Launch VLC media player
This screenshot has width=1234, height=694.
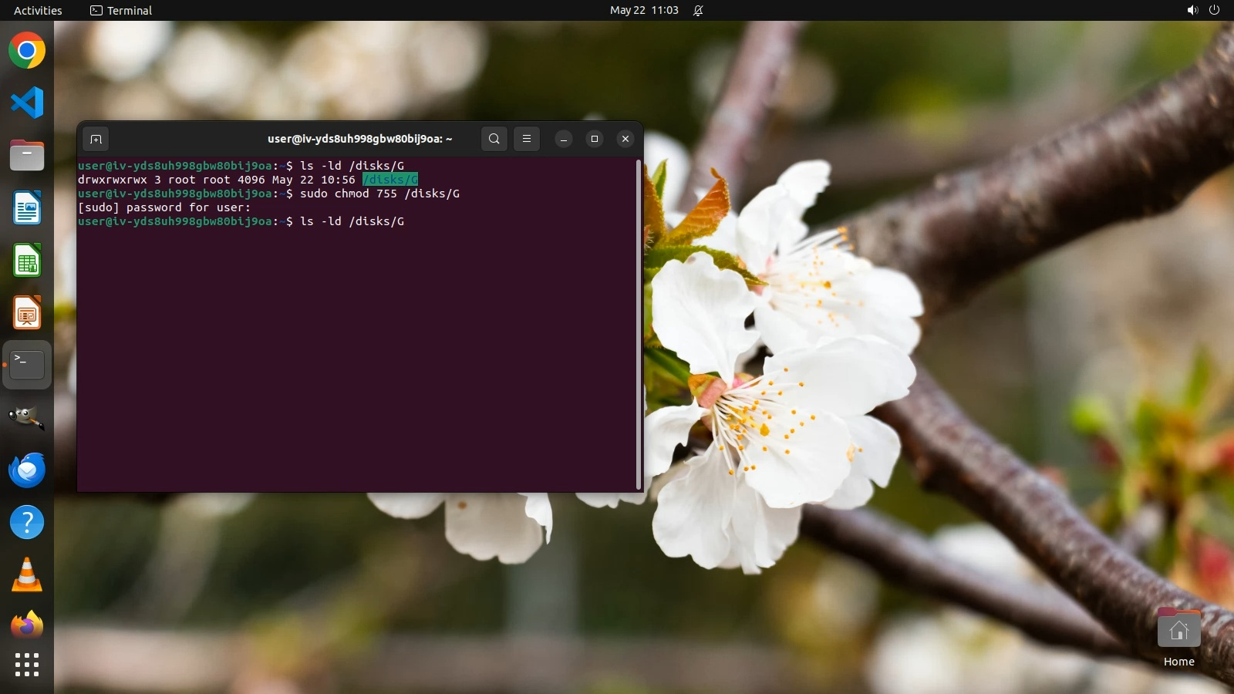27,575
